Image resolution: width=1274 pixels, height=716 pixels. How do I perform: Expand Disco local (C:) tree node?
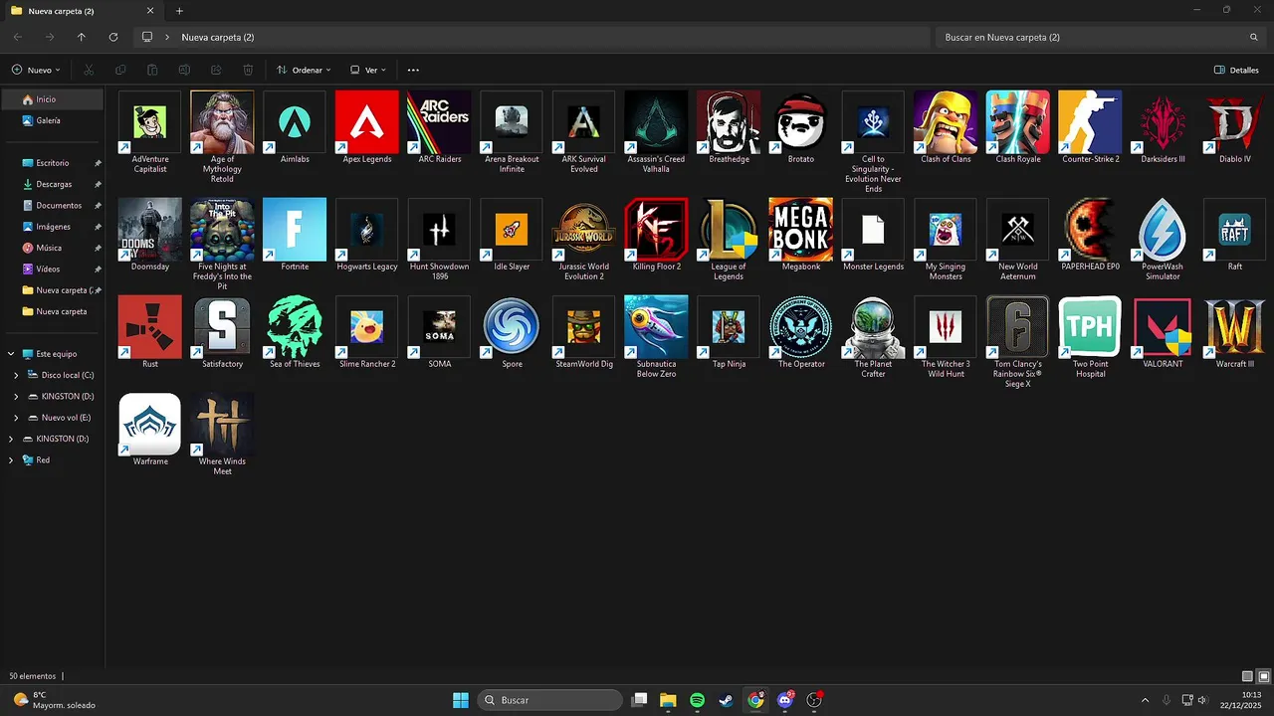16,375
